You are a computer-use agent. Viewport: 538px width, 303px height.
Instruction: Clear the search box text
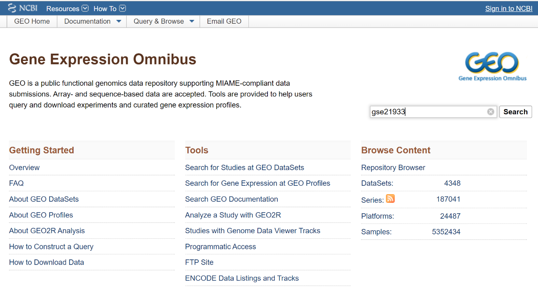(x=491, y=112)
